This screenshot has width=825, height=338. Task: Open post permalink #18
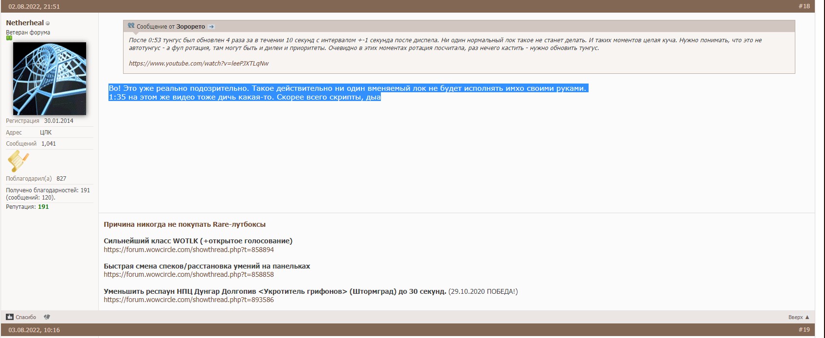[804, 6]
